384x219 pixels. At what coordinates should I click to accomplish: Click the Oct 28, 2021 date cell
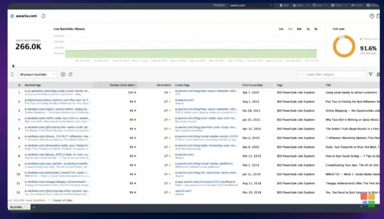(252, 111)
